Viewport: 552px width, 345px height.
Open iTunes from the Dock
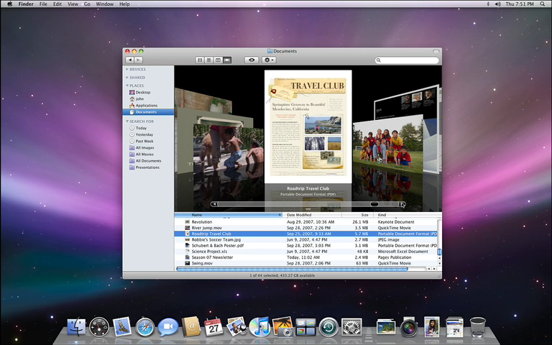pos(259,327)
